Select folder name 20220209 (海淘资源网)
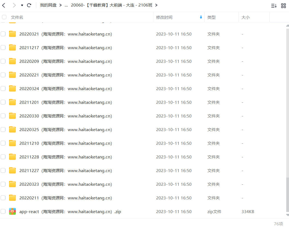Screen dimensions: 289x227 (65, 61)
